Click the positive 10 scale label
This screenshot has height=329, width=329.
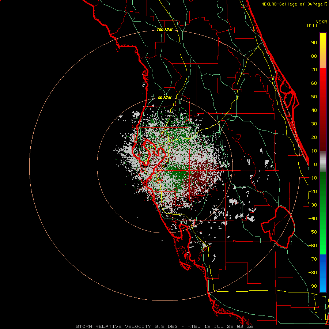[x=314, y=151]
